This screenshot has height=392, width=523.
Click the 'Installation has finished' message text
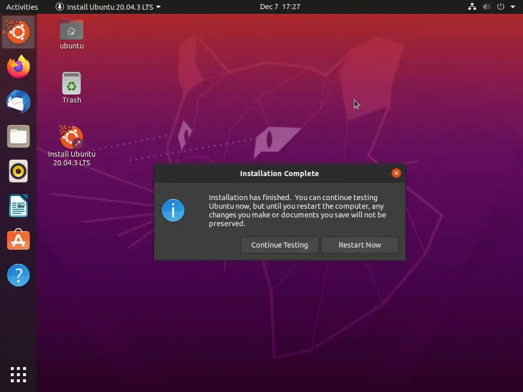[x=297, y=210]
